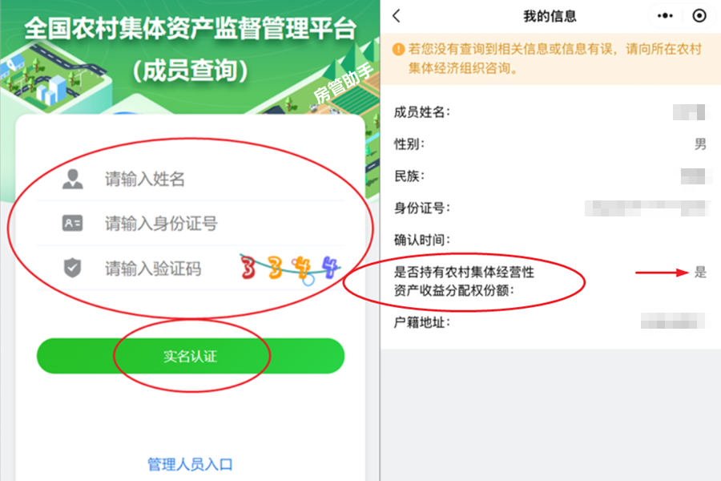Click the green 实名认证 button
Viewport: 721px width, 481px height.
(x=191, y=356)
